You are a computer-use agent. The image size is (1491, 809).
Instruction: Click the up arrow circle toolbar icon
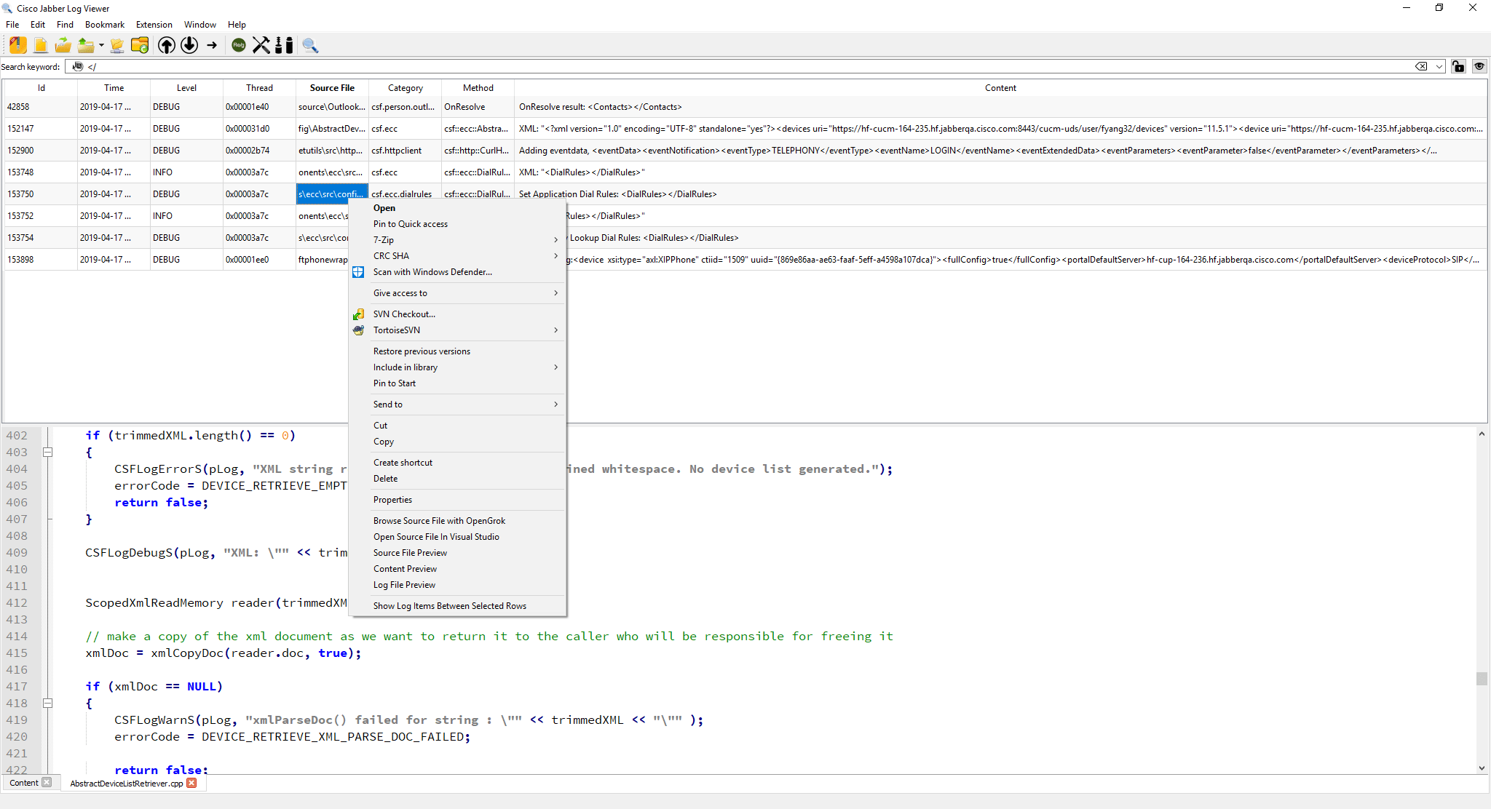pos(167,45)
